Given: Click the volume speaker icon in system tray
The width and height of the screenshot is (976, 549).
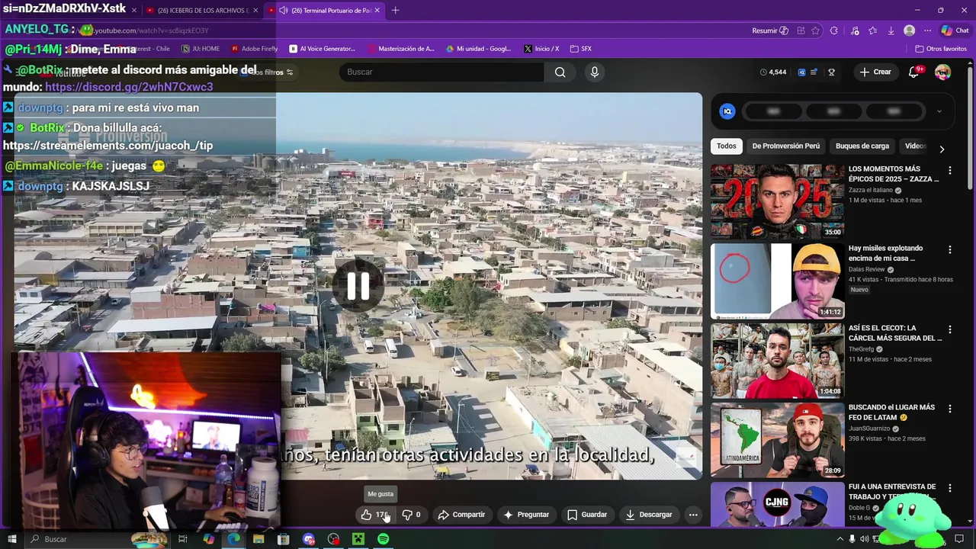Looking at the screenshot, I should tap(864, 539).
